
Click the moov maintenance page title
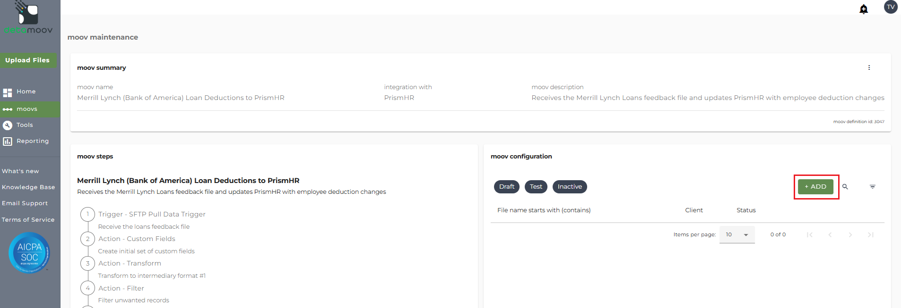(103, 37)
